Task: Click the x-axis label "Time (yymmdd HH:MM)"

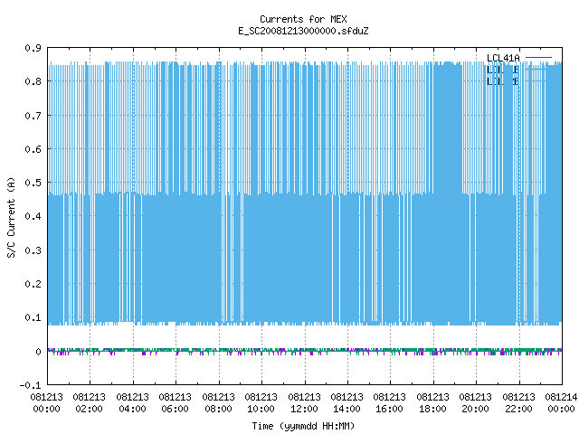Action: pos(303,426)
